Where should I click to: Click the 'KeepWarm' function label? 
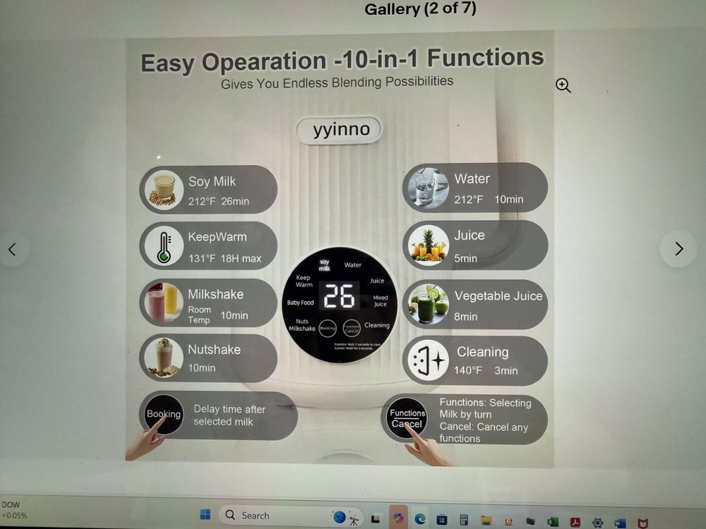pos(217,237)
